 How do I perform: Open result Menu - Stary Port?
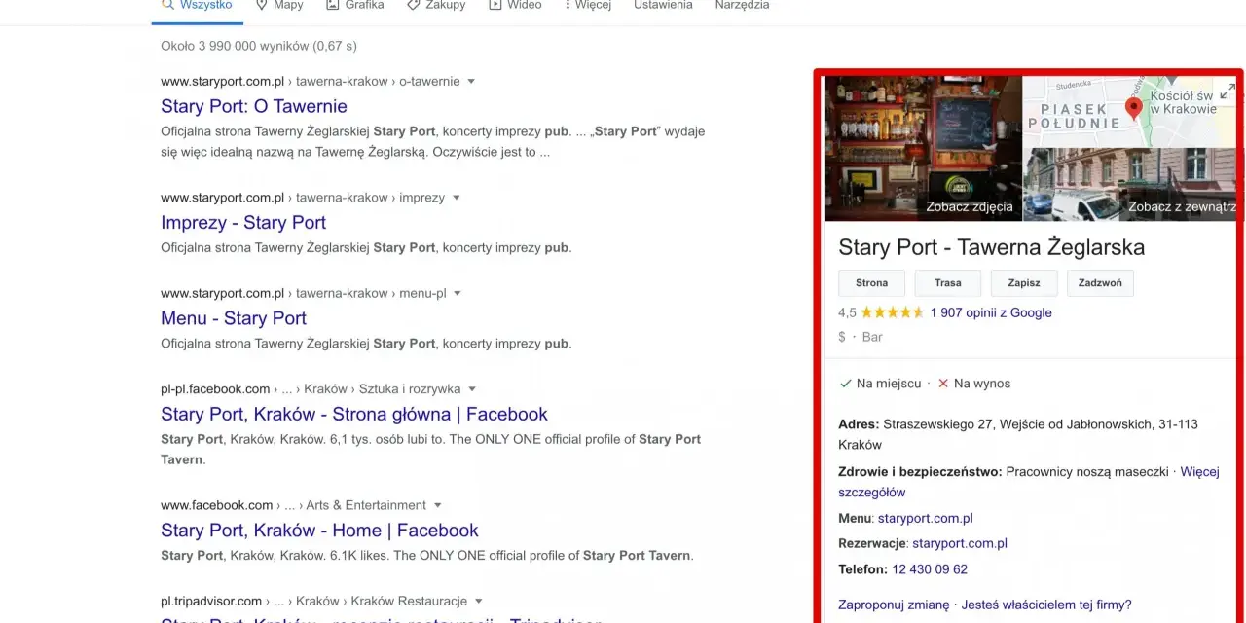(x=234, y=318)
